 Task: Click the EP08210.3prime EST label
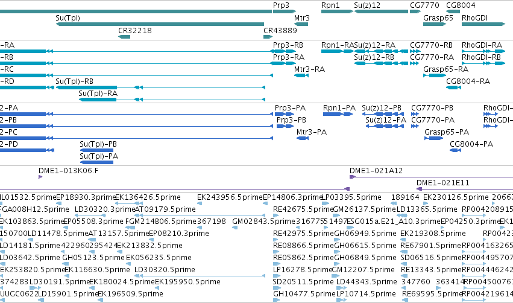point(178,234)
